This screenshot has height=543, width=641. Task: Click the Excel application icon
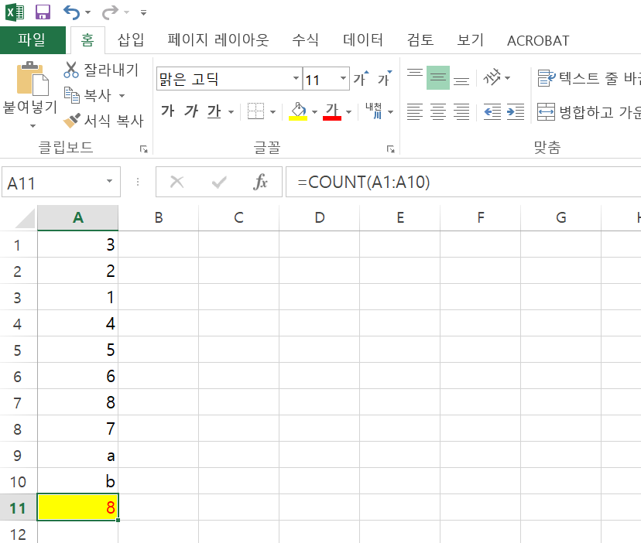coord(15,12)
